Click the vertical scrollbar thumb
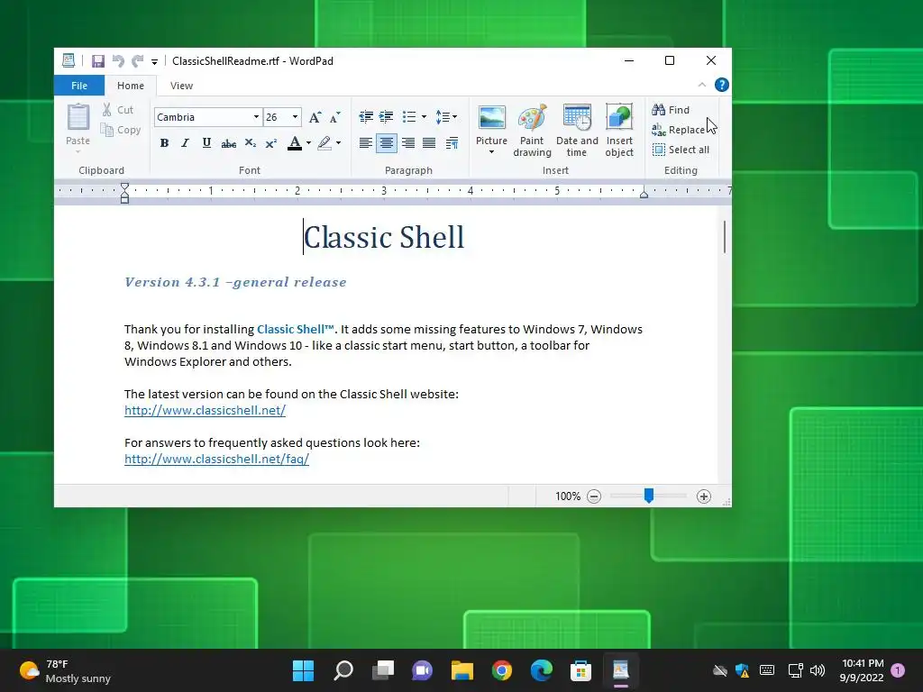923x692 pixels. 725,237
